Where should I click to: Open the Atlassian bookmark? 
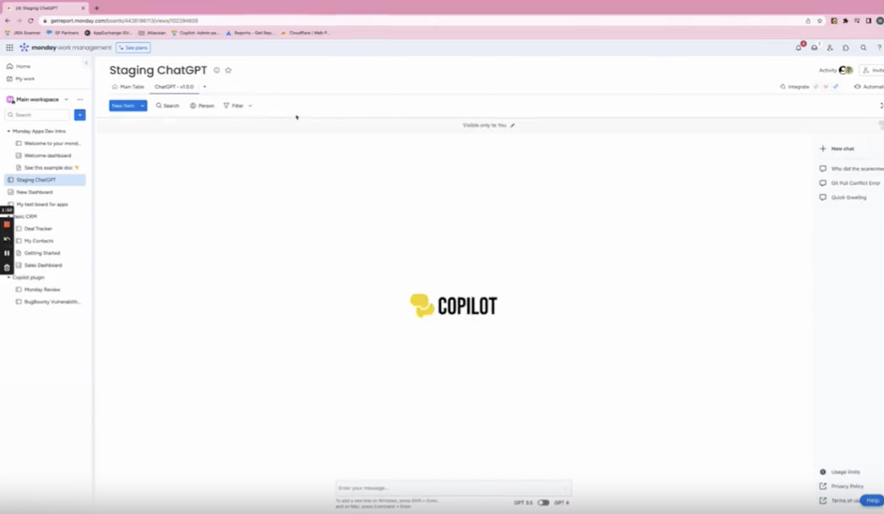(152, 33)
